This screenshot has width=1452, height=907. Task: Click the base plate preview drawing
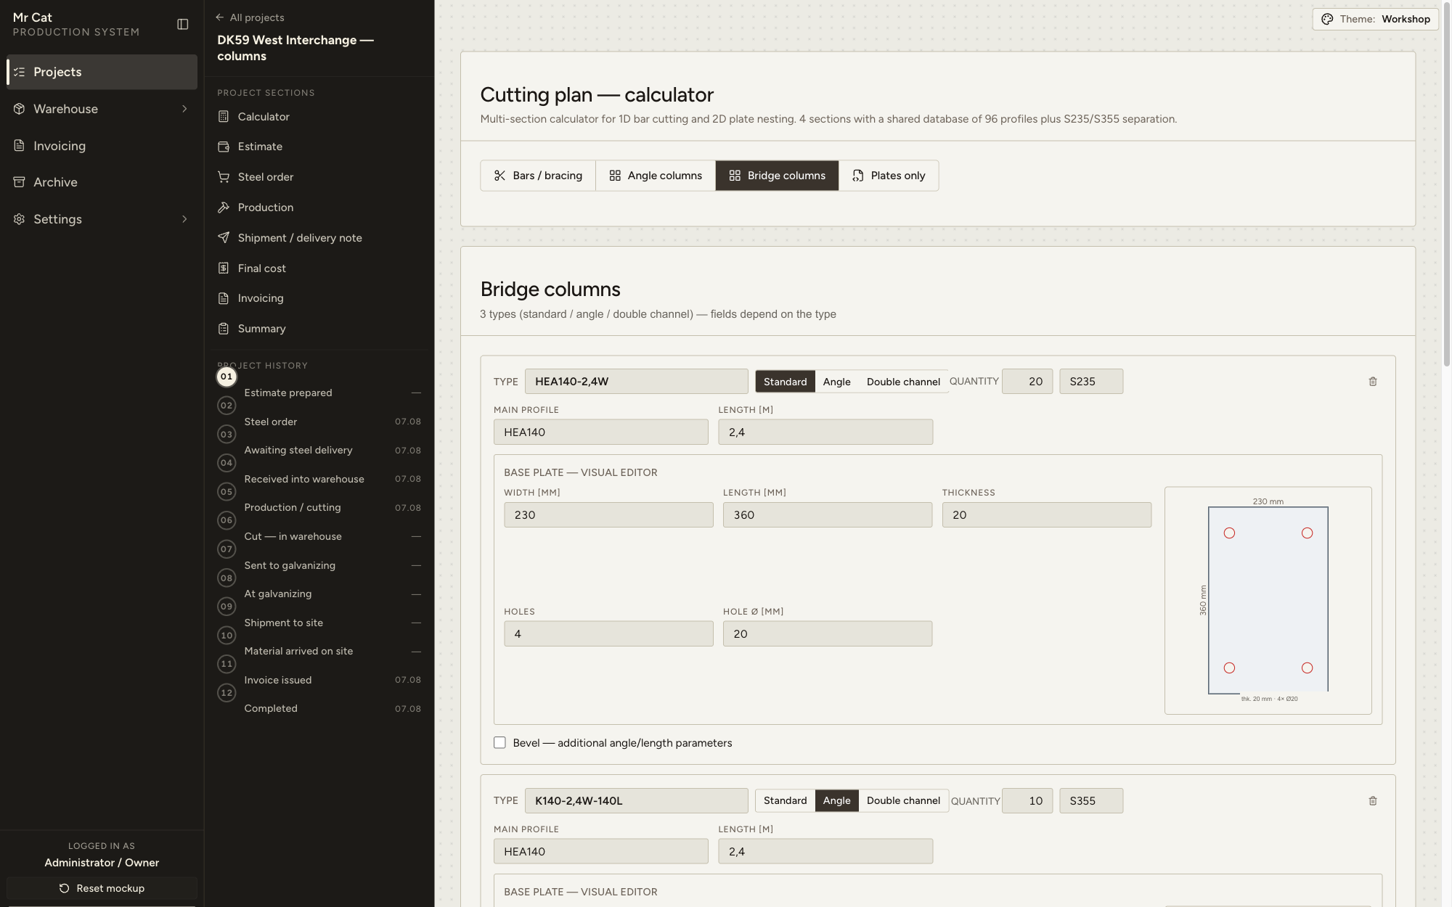(x=1268, y=600)
